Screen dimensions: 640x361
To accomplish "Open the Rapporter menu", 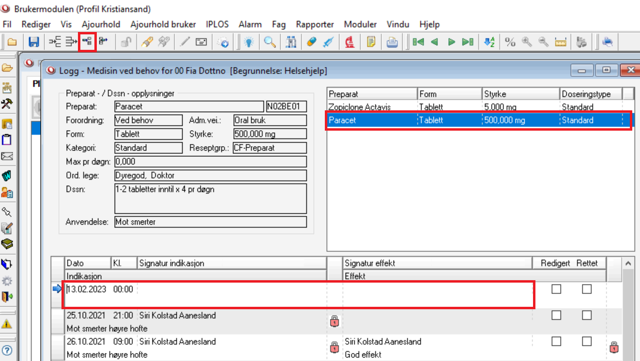I will tap(315, 24).
